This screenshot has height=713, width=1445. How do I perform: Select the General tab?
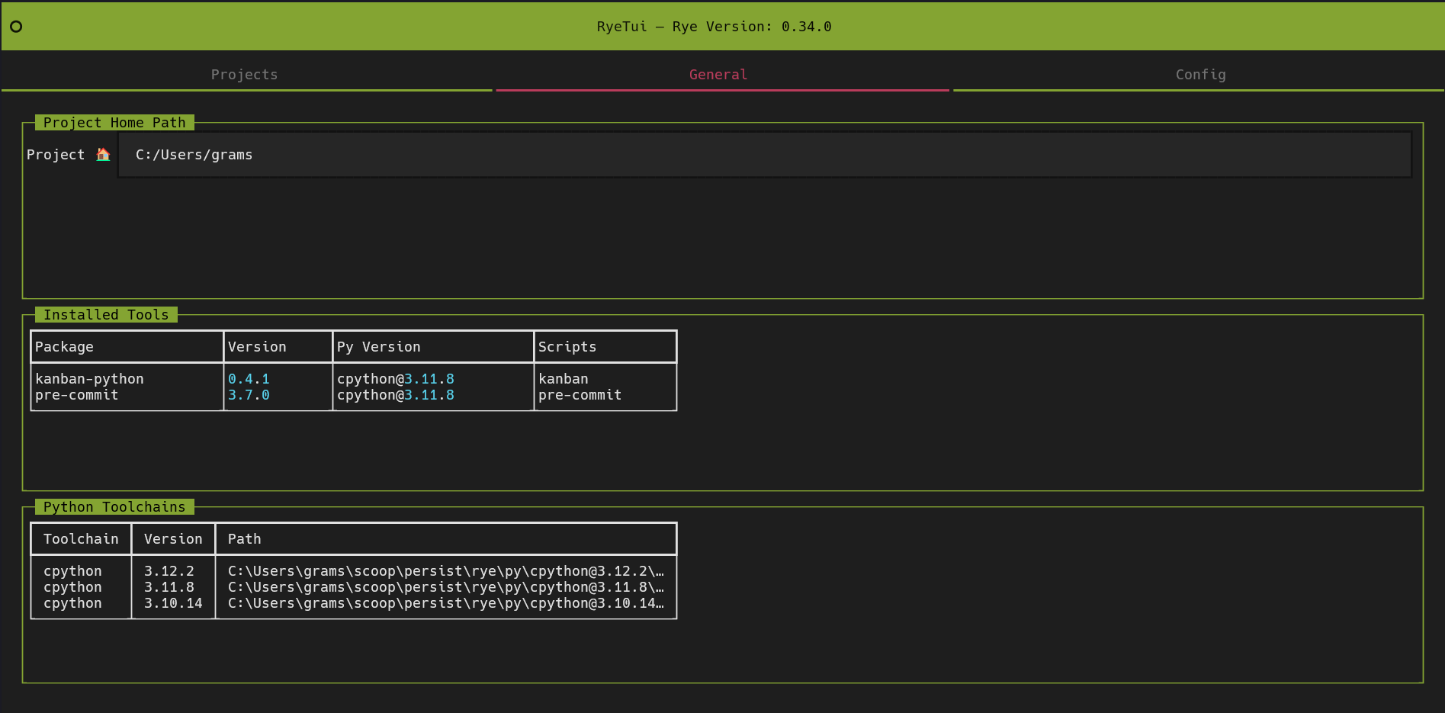718,75
